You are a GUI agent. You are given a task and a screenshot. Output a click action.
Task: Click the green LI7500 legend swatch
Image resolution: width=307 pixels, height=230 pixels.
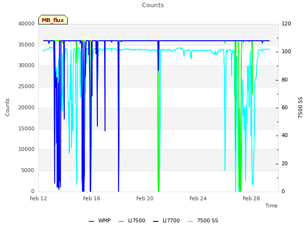pyautogui.click(x=121, y=221)
